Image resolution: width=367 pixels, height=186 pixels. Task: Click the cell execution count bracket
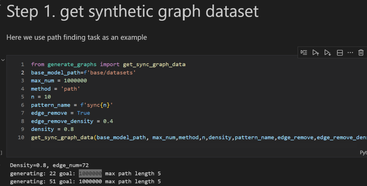pos(1,152)
